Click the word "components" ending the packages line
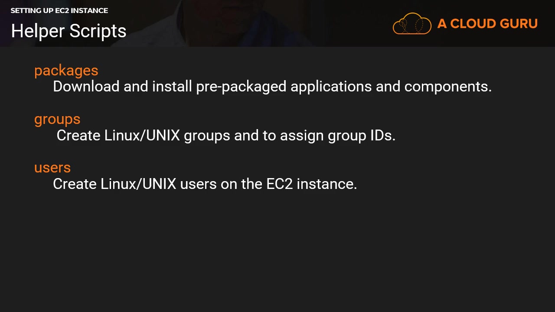The image size is (555, 312). [447, 87]
